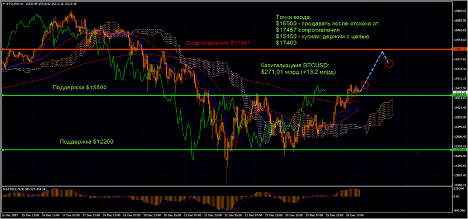468x219 pixels.
Task: Select the 'Поддержка $12200' text label
Action: tap(87, 142)
